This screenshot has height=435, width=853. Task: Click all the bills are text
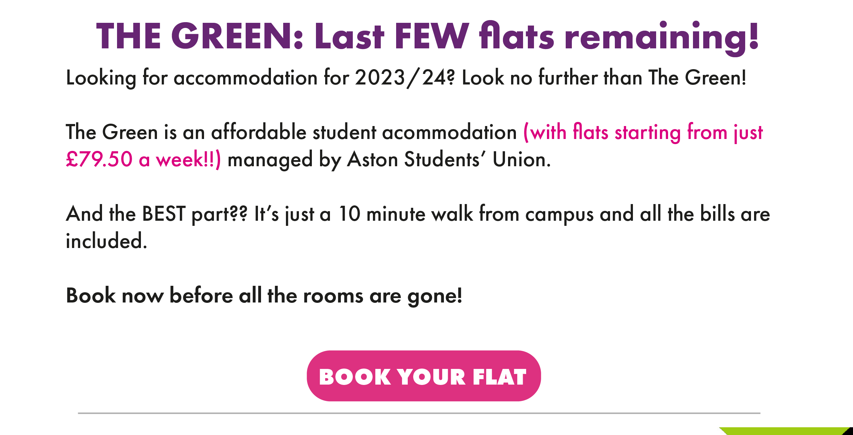click(705, 214)
